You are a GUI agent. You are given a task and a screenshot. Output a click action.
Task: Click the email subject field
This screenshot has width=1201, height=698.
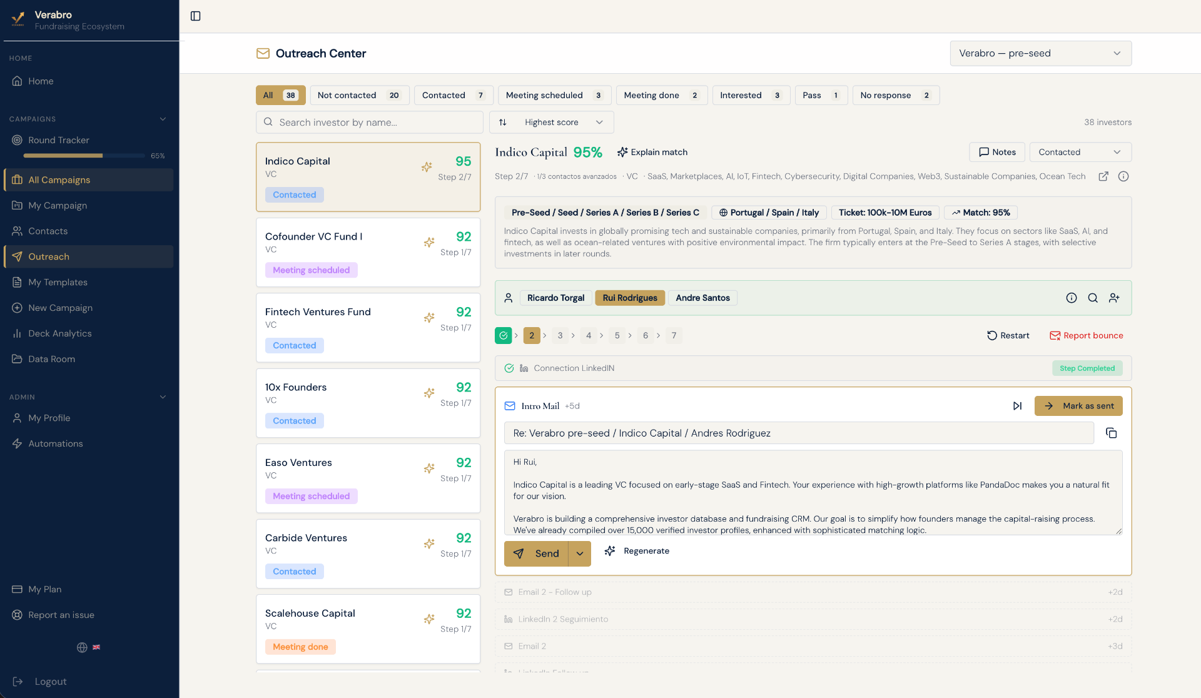(799, 433)
